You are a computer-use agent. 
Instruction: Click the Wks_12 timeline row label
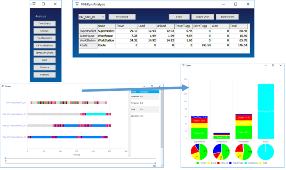(x=14, y=126)
